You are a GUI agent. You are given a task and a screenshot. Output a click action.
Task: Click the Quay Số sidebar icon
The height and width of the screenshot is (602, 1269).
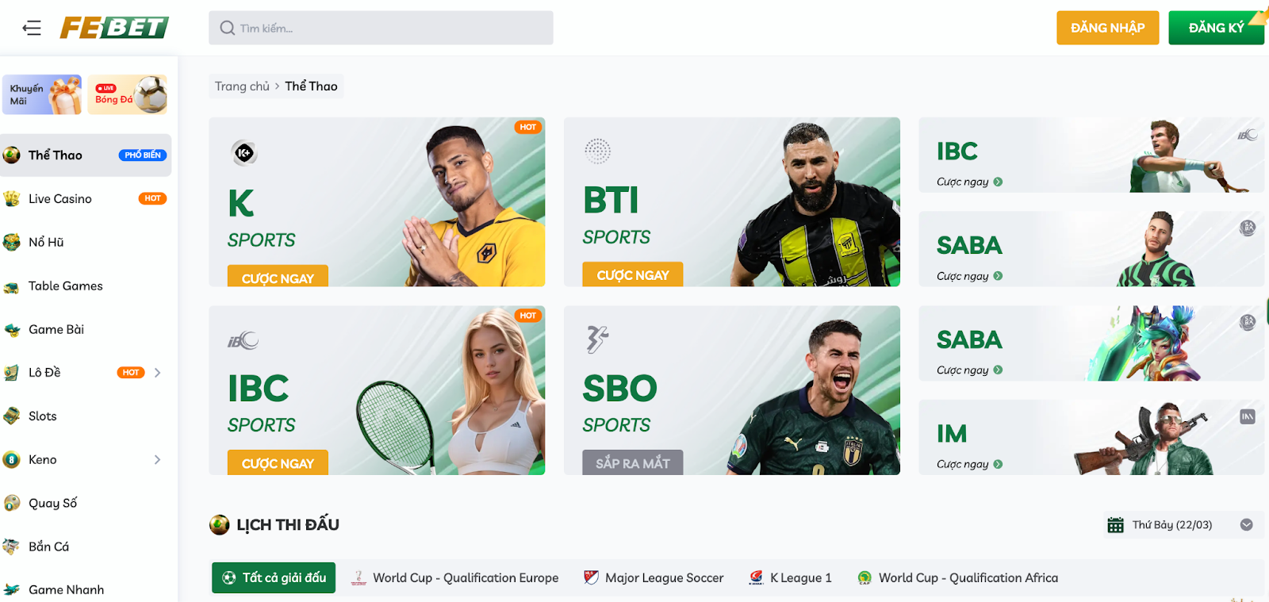11,503
